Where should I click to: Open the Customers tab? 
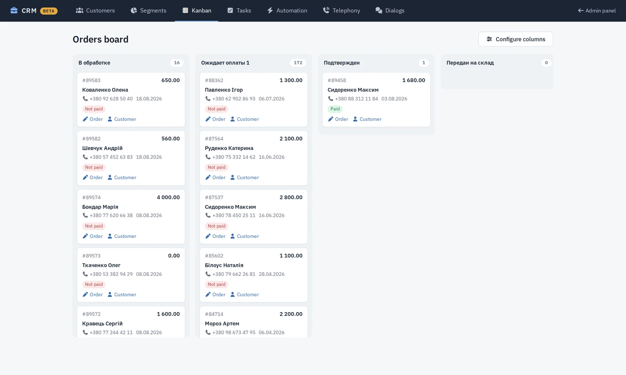point(95,10)
